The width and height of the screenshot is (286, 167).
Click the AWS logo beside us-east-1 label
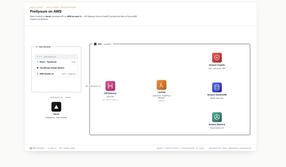pyautogui.click(x=95, y=44)
